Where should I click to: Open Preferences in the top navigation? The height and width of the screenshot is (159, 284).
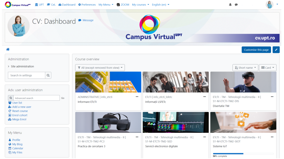(x=87, y=5)
